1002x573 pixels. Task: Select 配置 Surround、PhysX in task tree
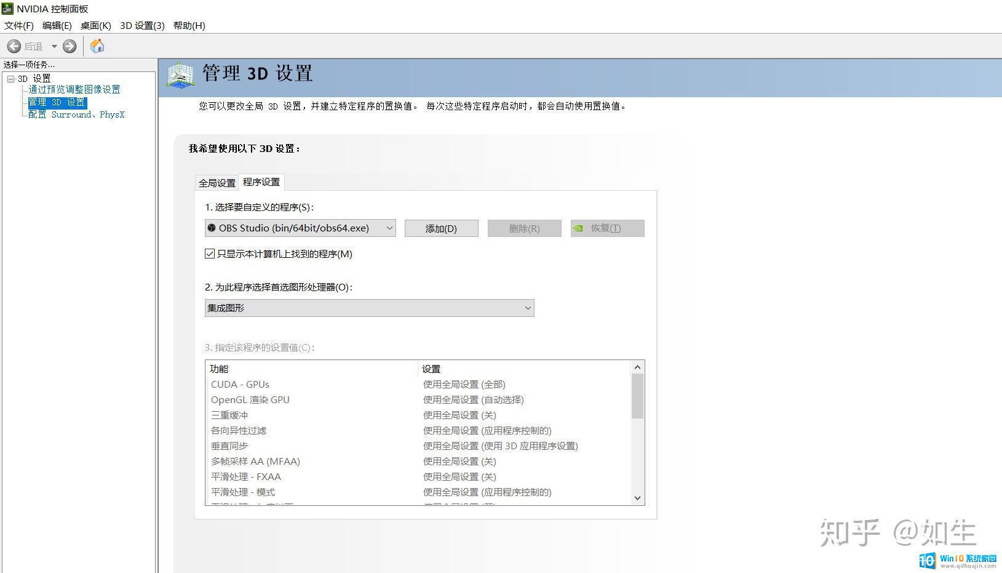pos(76,114)
